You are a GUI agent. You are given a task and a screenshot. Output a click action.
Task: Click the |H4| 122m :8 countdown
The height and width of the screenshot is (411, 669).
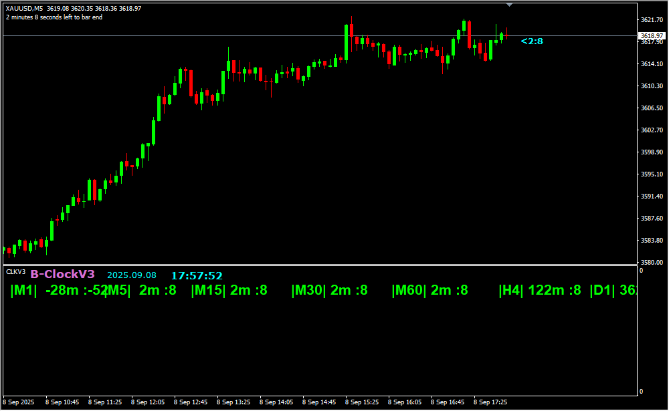point(540,290)
